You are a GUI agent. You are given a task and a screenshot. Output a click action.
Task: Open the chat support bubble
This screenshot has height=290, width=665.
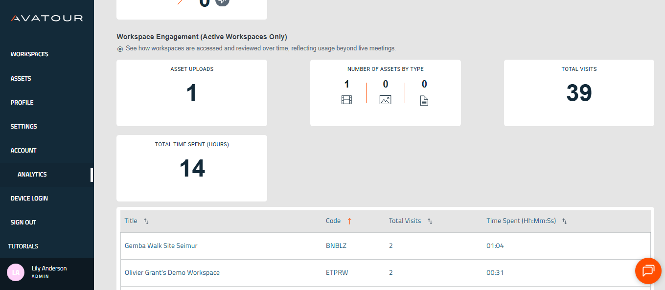click(x=648, y=271)
